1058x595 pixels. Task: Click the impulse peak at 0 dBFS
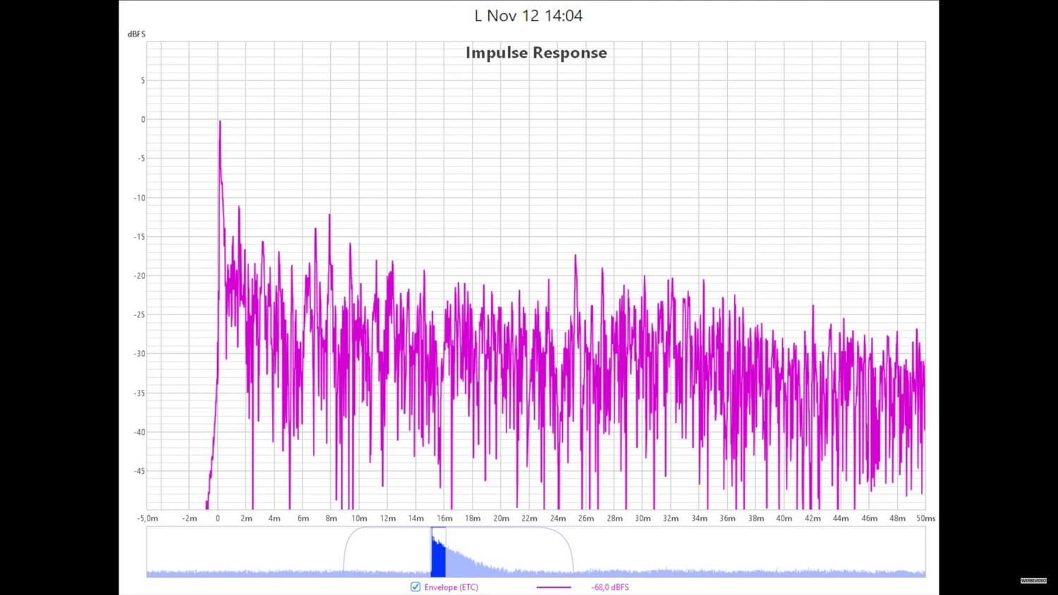pyautogui.click(x=219, y=122)
